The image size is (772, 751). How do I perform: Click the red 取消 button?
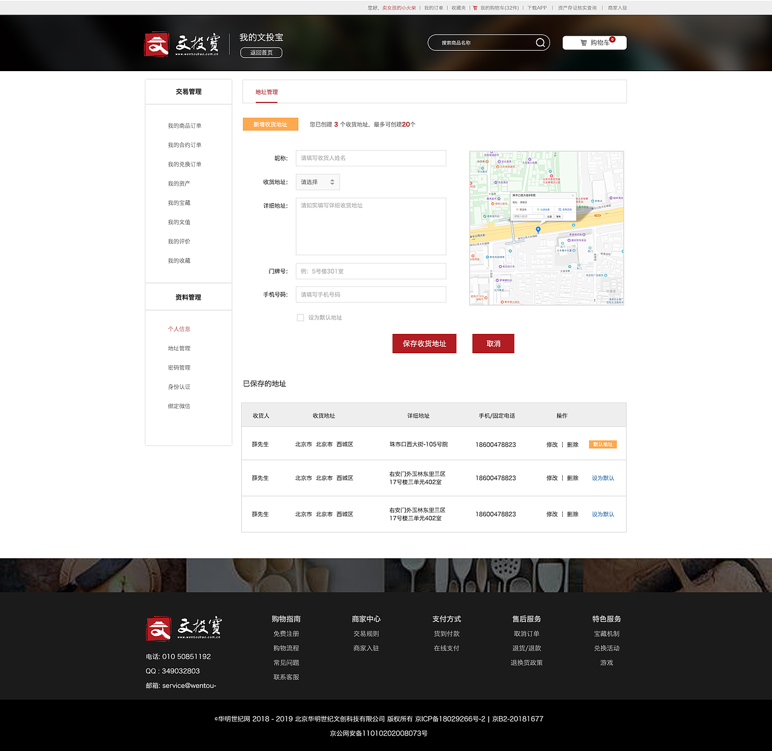pyautogui.click(x=493, y=344)
